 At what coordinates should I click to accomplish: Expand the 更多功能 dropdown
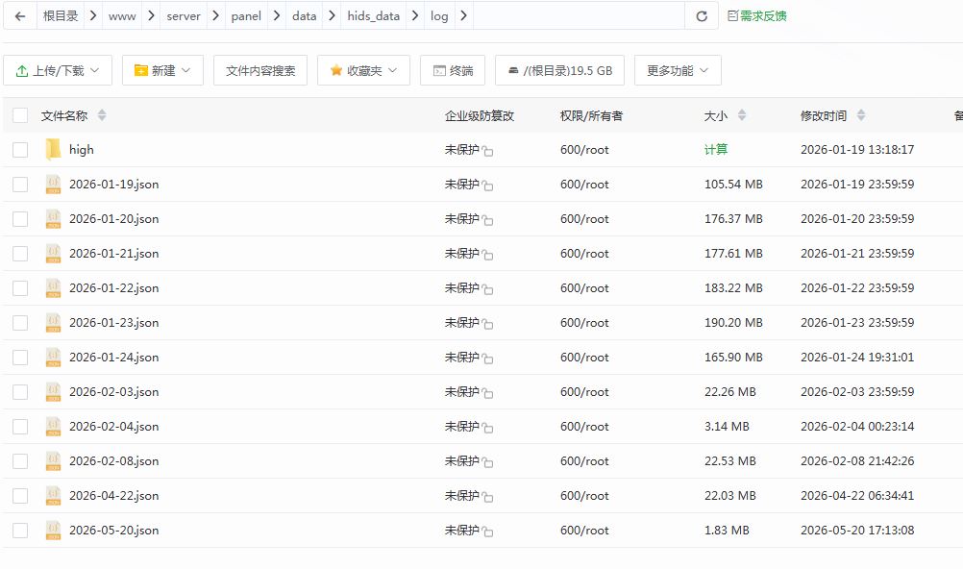[678, 70]
